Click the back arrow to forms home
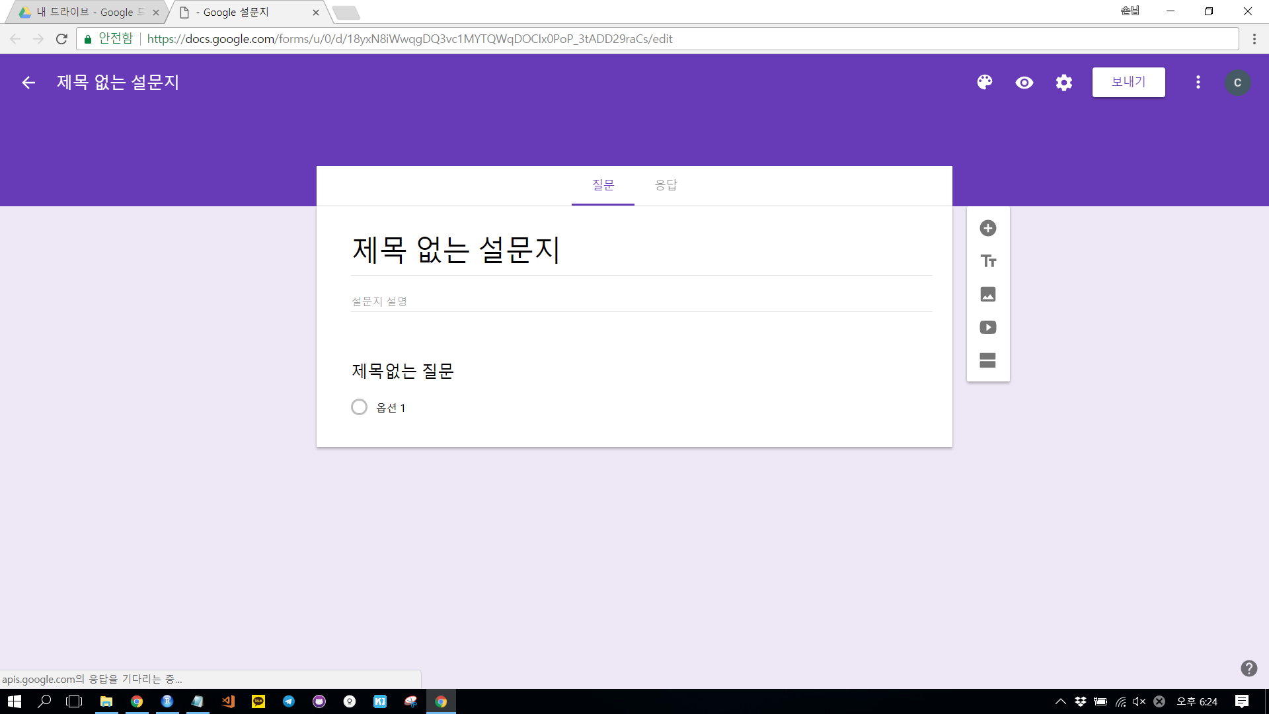This screenshot has width=1269, height=714. 28,83
